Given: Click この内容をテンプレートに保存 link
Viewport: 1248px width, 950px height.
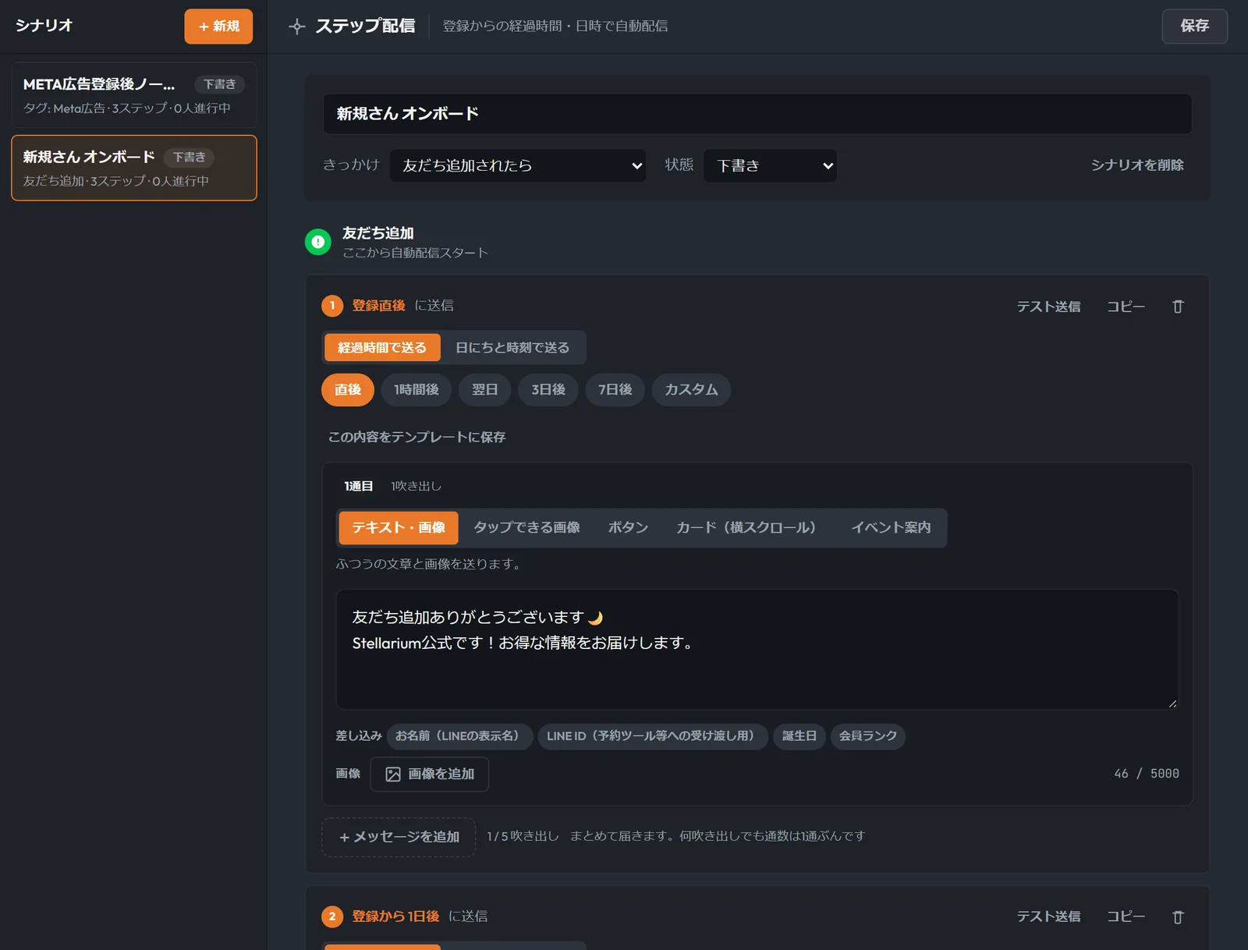Looking at the screenshot, I should point(417,438).
